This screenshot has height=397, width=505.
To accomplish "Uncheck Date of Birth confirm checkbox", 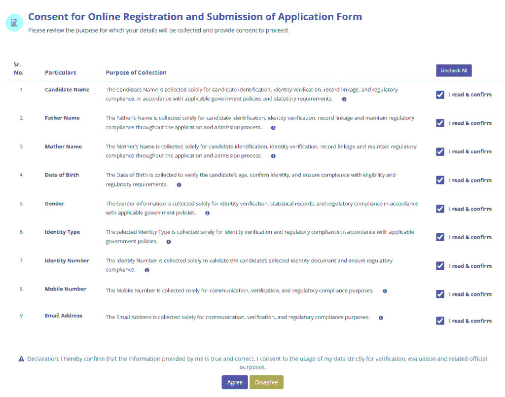I will pos(440,180).
